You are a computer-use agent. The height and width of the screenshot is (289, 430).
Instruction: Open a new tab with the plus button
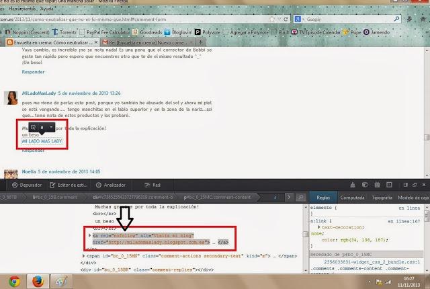[x=200, y=42]
